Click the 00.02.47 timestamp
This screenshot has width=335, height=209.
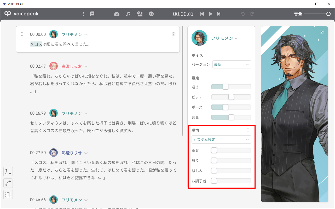pyautogui.click(x=38, y=66)
